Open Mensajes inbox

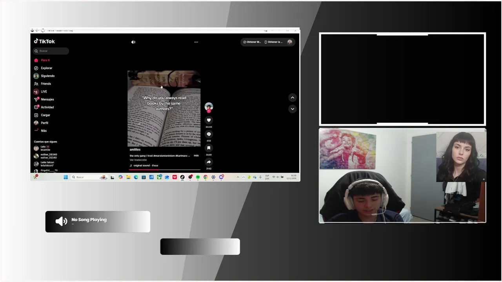[x=44, y=99]
